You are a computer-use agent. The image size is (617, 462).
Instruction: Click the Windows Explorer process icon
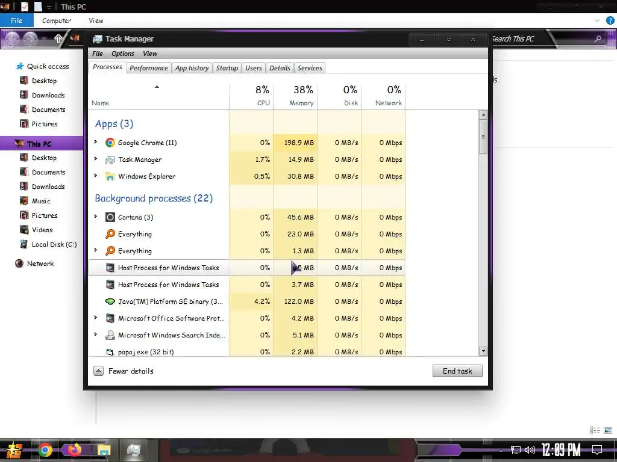coord(110,176)
